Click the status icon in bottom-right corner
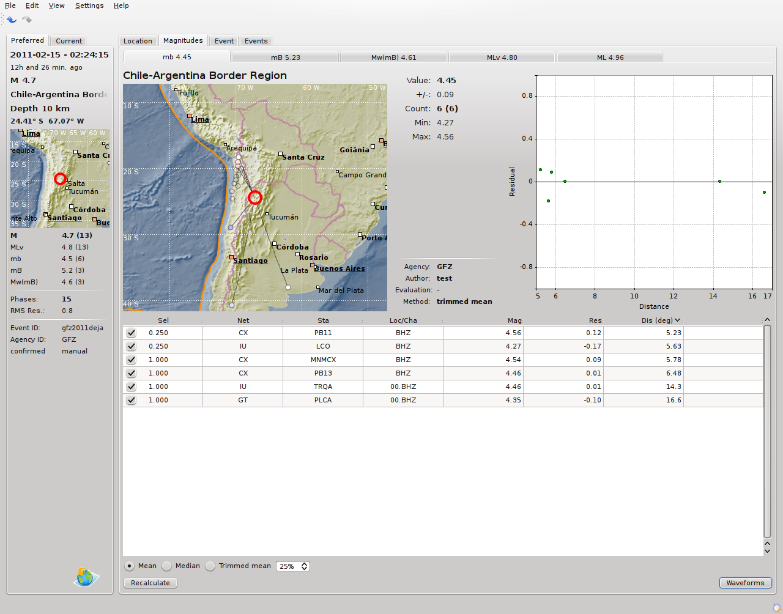 (x=777, y=607)
